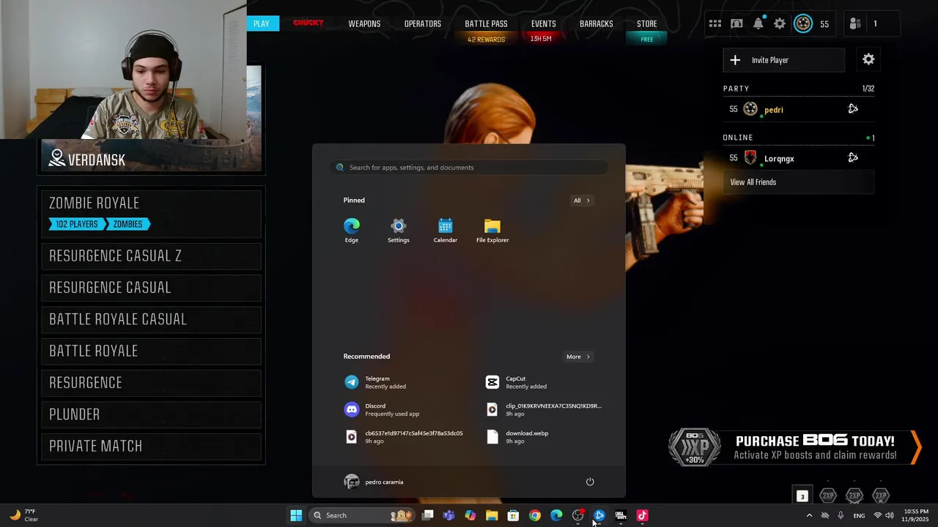Expand More recommended items
This screenshot has height=527, width=938.
tap(577, 356)
